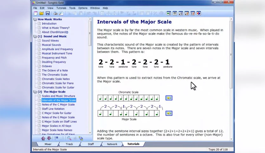Screen dimensions: 265x153
Task: Click the search magnifier below topic list
Action: (69, 138)
